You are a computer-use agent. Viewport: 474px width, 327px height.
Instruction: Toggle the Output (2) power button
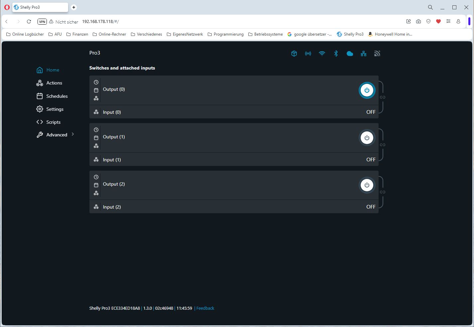point(367,185)
